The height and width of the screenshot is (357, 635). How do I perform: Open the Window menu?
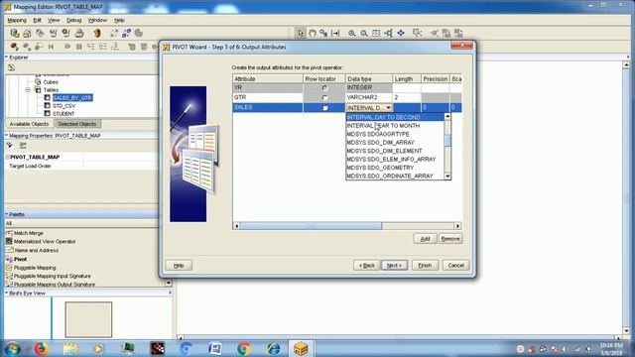(97, 20)
